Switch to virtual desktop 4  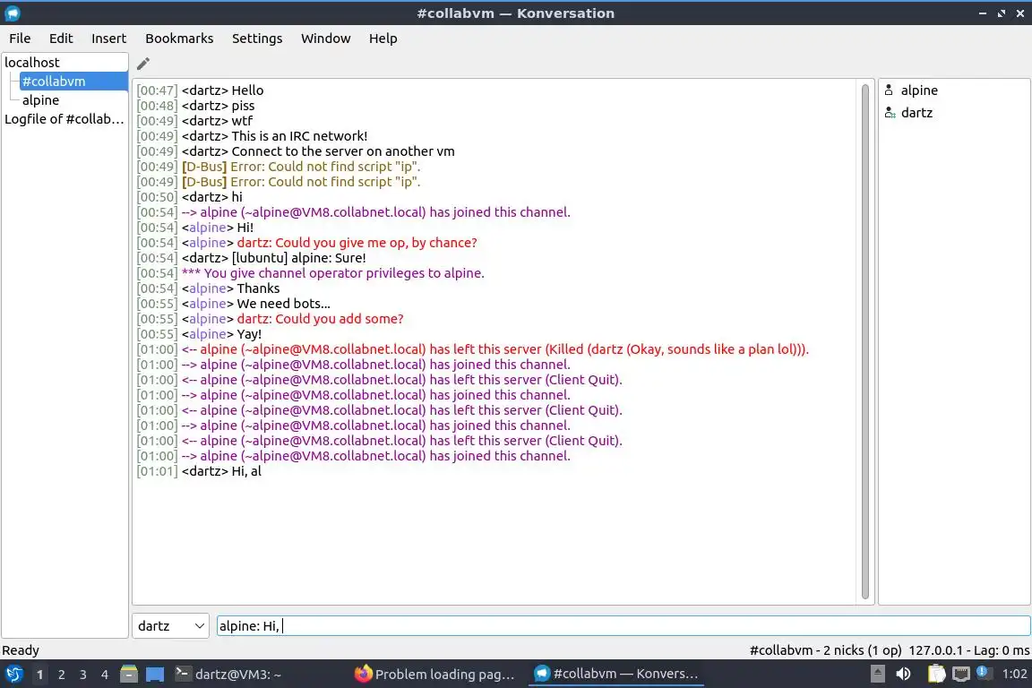(x=105, y=675)
